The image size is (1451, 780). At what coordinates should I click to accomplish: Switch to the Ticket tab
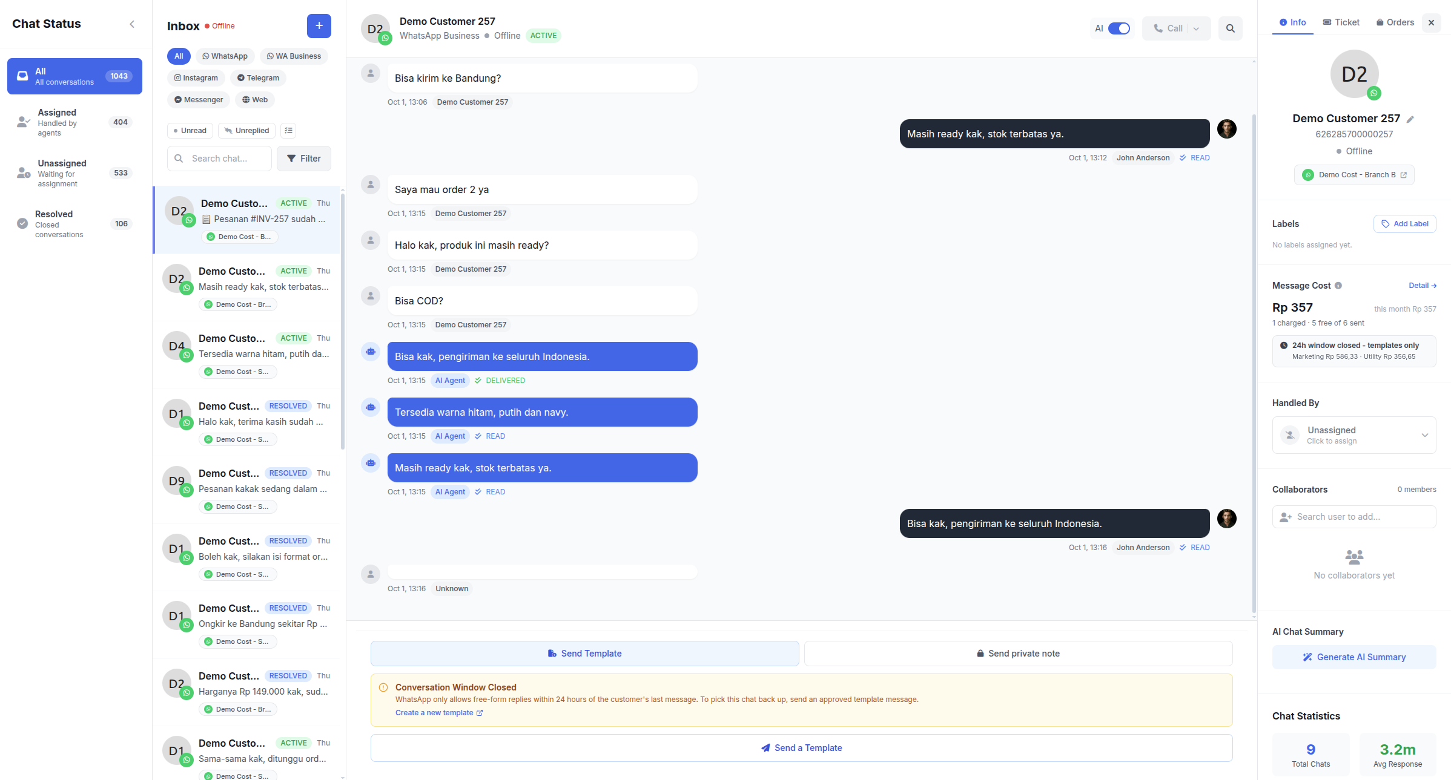[1341, 22]
